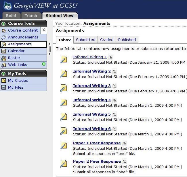Click the green new-item star beside Web Links

[x=44, y=64]
